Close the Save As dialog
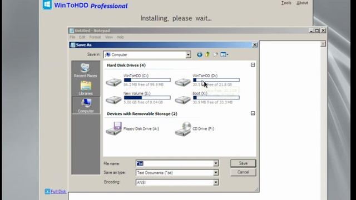This screenshot has width=356, height=200. 255,45
